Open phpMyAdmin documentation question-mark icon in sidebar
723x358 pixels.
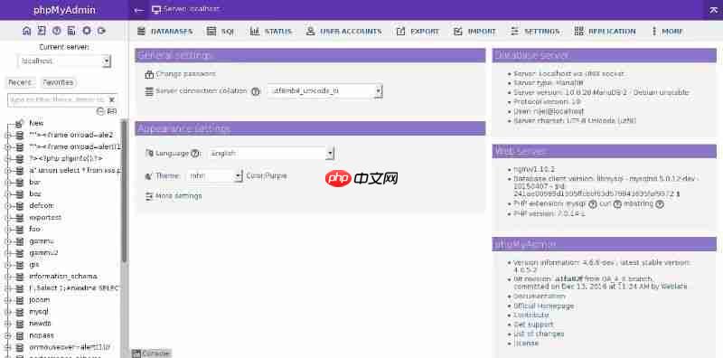click(57, 31)
